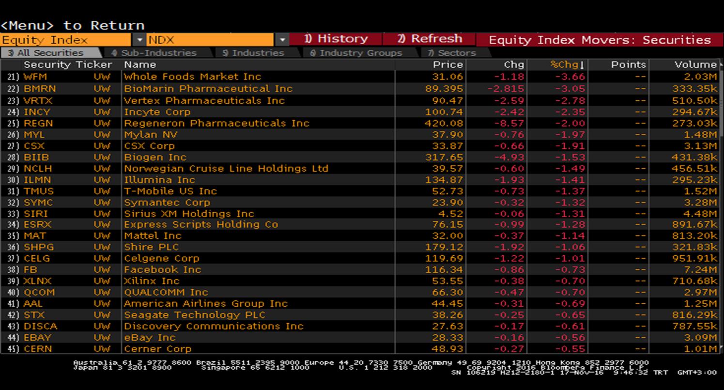Select WFM ticker in row 21
Screen dimensions: 724x390
tap(35, 77)
